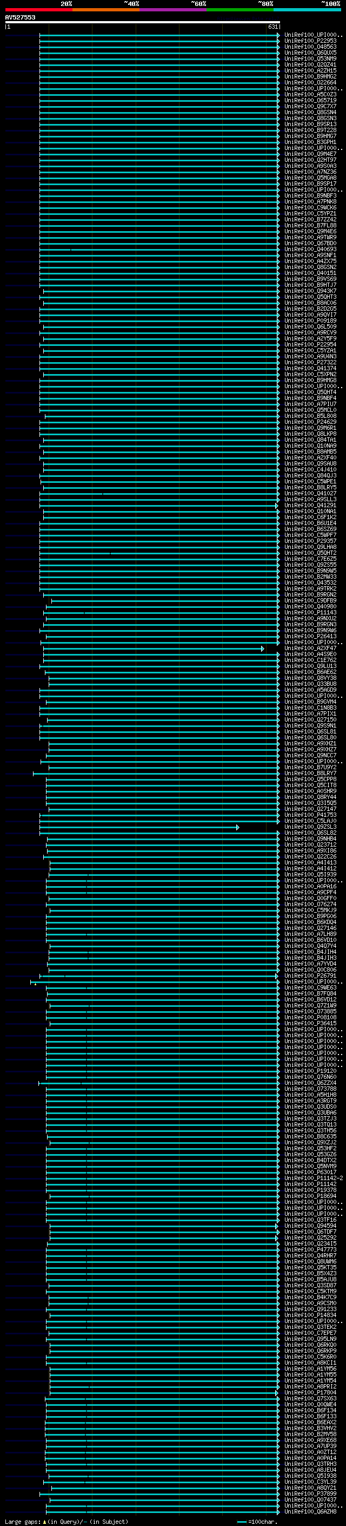
Task: Select hit label UniRef100_Q6AZH8
Action: (x=310, y=1511)
